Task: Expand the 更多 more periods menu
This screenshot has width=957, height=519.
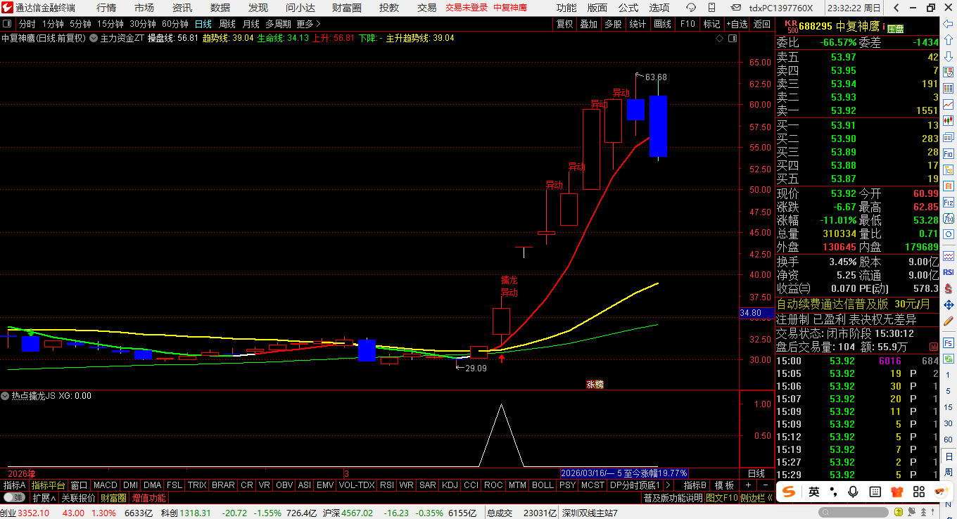Action: click(x=308, y=24)
